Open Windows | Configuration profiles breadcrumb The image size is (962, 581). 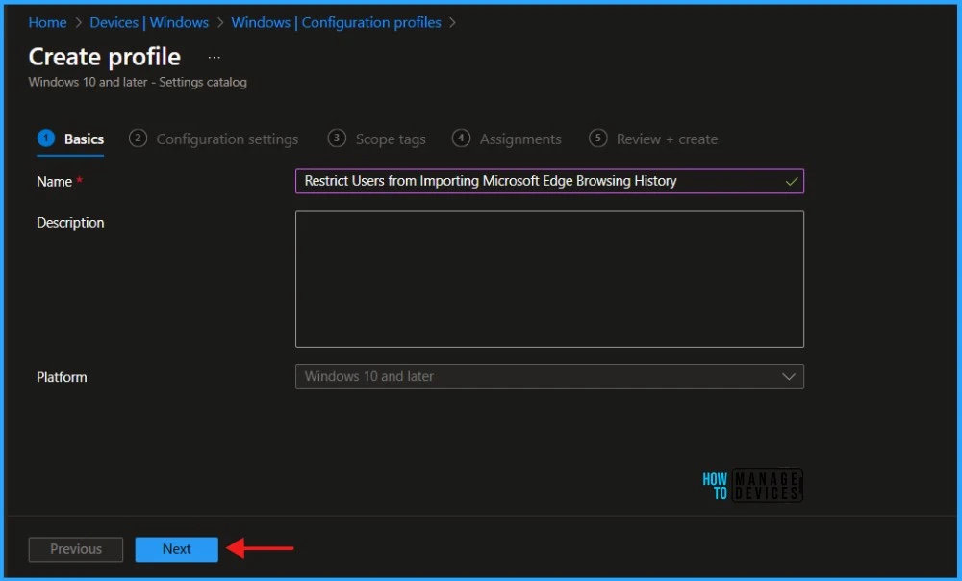pos(336,23)
